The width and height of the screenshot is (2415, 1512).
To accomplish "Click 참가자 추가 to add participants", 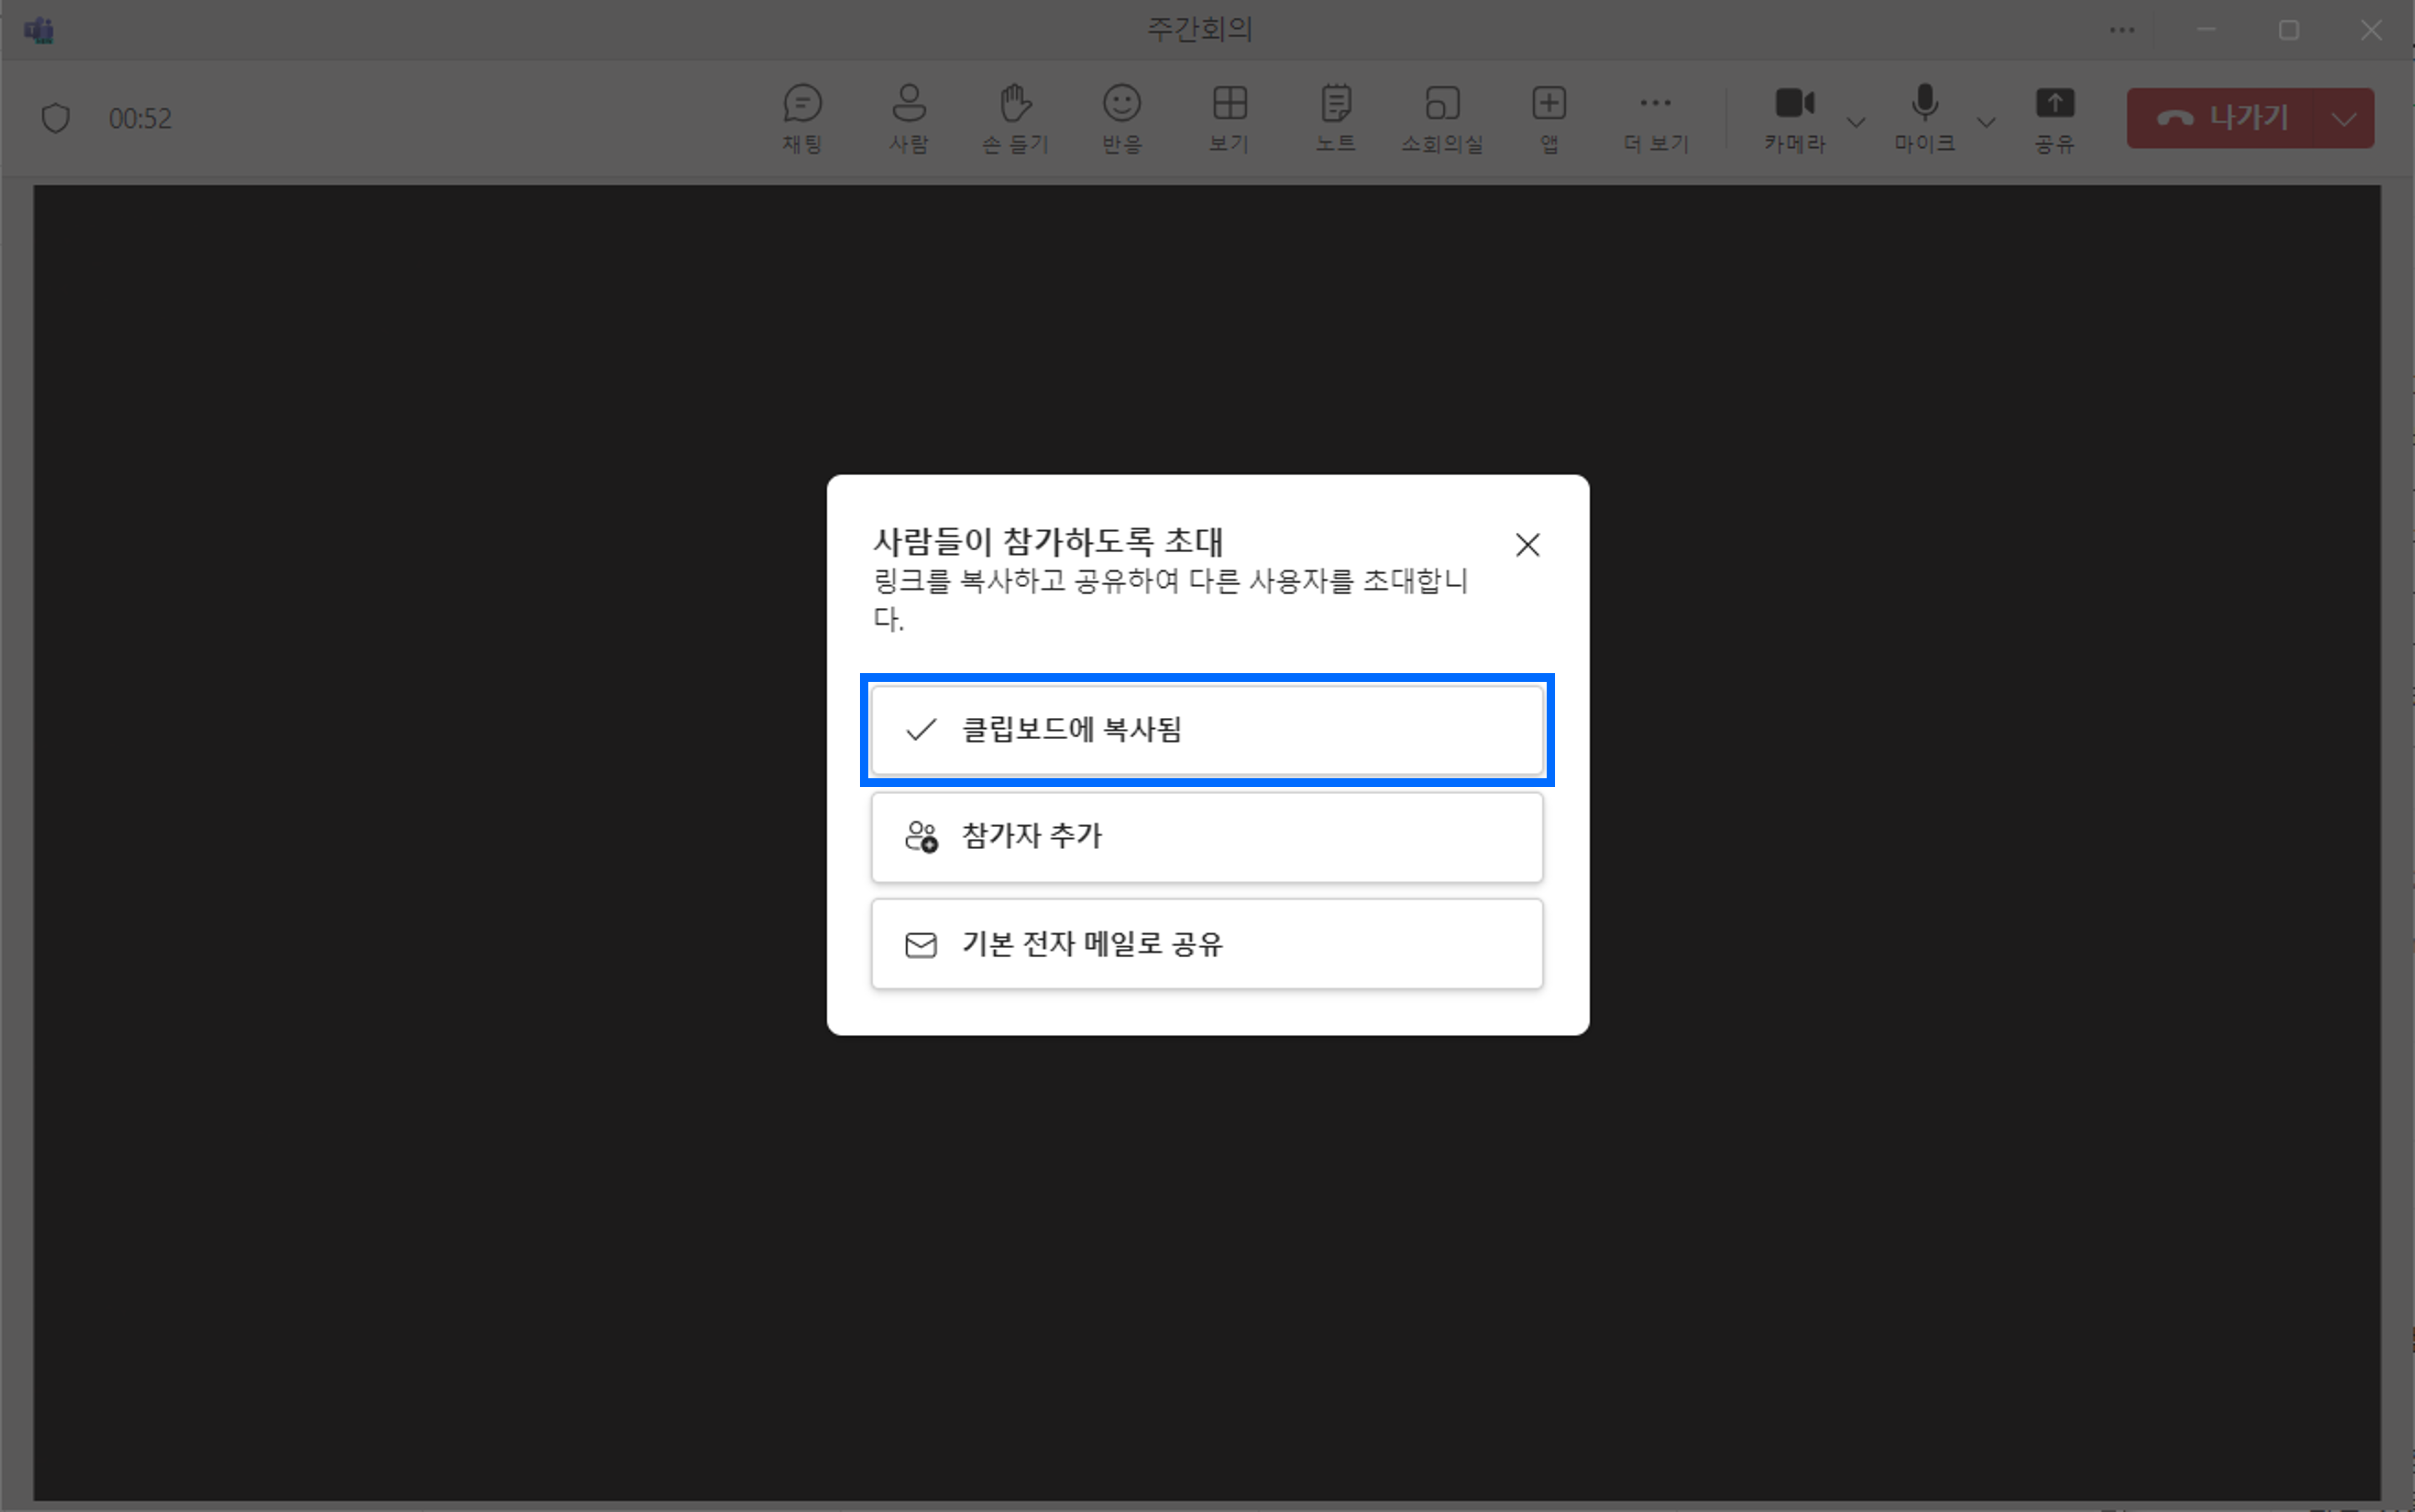I will 1205,837.
